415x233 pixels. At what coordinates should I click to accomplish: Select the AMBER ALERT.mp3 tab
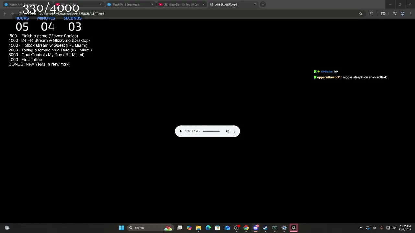pos(233,4)
